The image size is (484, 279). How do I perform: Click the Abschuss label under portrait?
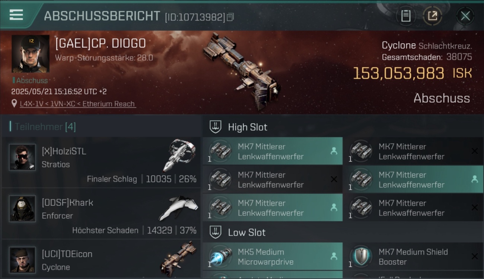[32, 80]
